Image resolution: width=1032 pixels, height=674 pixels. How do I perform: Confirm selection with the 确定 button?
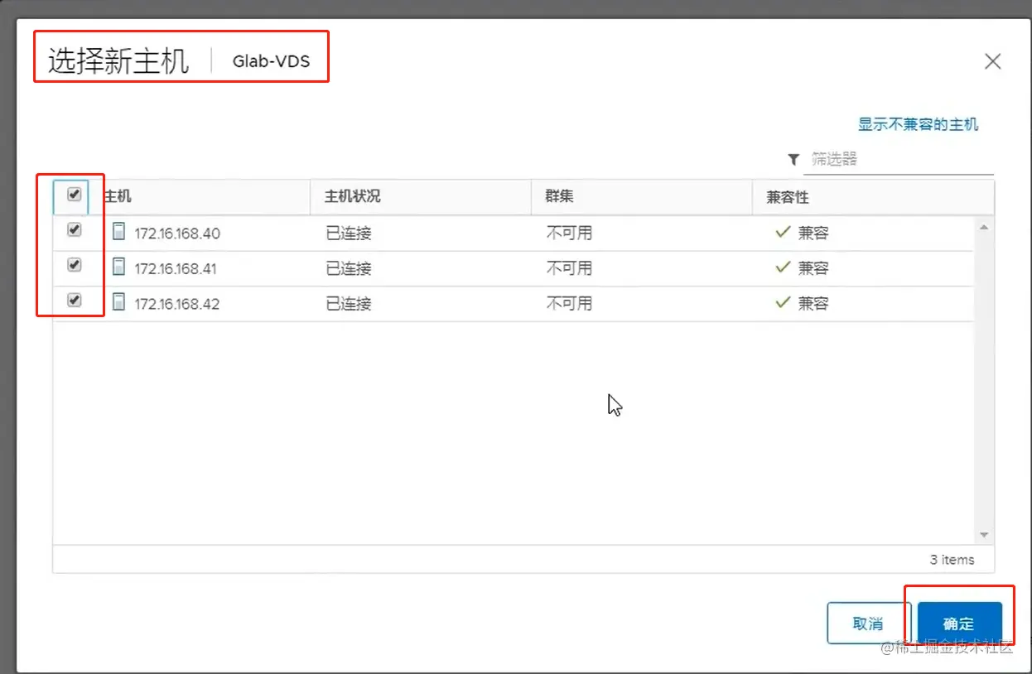point(960,623)
